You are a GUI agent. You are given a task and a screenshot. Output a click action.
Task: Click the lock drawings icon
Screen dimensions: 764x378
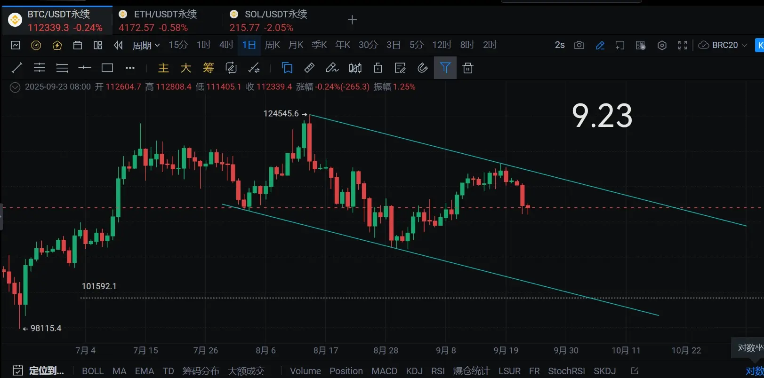[378, 68]
